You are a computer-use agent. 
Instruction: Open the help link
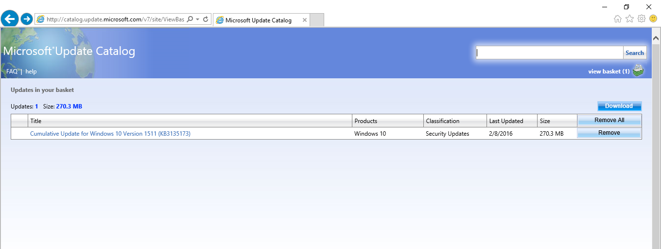[x=31, y=71]
